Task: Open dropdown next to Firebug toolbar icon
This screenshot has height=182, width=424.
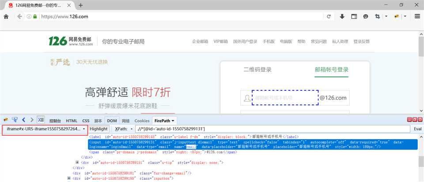Action: coord(405,16)
